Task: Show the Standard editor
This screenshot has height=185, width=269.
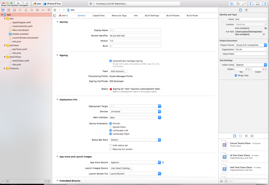Action: click(x=232, y=4)
